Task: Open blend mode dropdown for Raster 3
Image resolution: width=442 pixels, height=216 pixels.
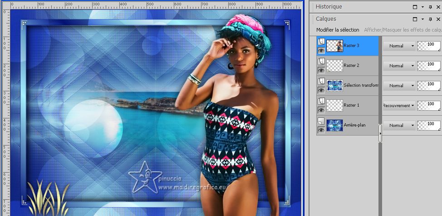Action: tap(399, 46)
